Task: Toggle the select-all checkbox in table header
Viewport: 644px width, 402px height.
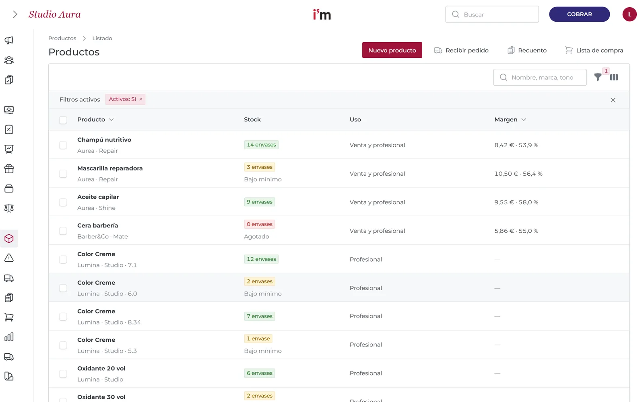Action: pos(63,120)
